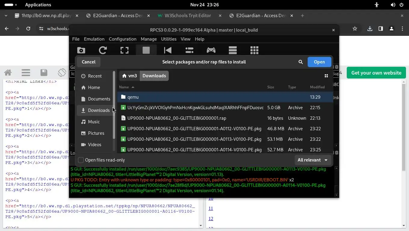Open Applications menu in top bar

click(x=38, y=5)
